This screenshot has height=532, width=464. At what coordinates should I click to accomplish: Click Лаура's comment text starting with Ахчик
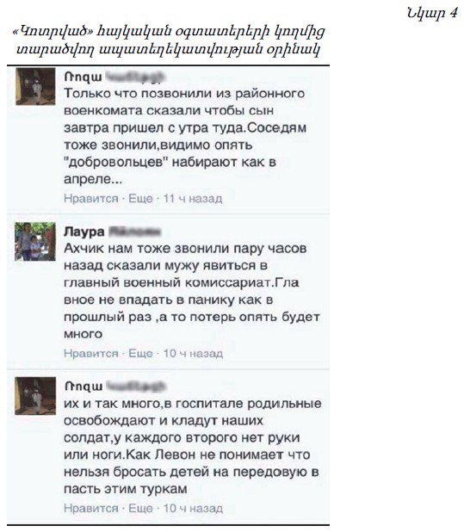point(192,291)
